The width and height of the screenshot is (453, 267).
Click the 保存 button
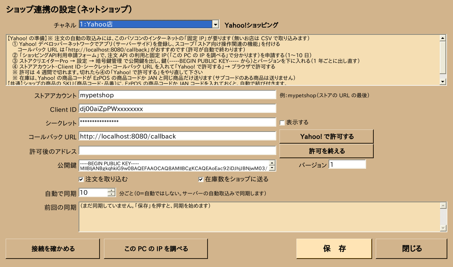pos(334,248)
